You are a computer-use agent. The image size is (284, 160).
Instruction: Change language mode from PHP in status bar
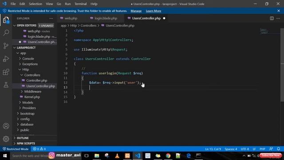click(x=262, y=149)
